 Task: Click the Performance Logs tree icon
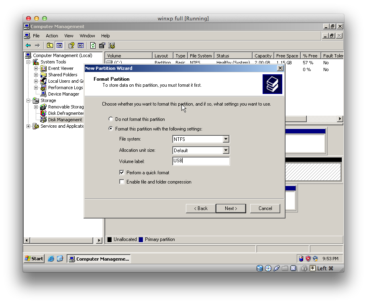coord(43,88)
